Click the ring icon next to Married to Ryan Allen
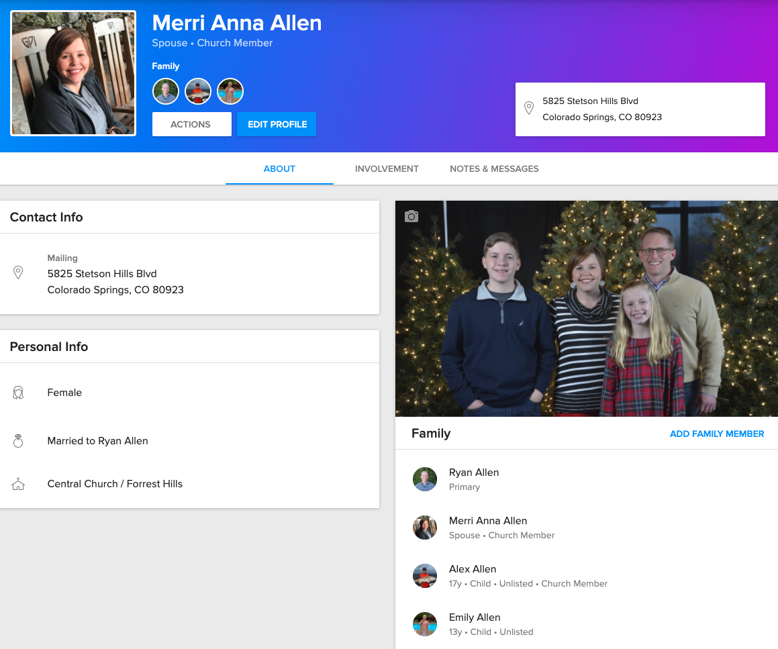The height and width of the screenshot is (649, 778). coord(18,441)
